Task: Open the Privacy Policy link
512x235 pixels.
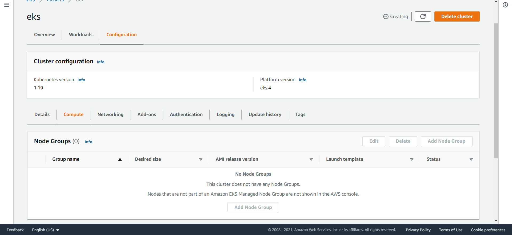Action: click(x=418, y=230)
